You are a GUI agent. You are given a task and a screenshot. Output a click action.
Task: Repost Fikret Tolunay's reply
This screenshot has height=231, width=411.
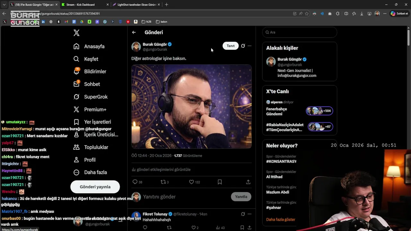click(x=169, y=228)
